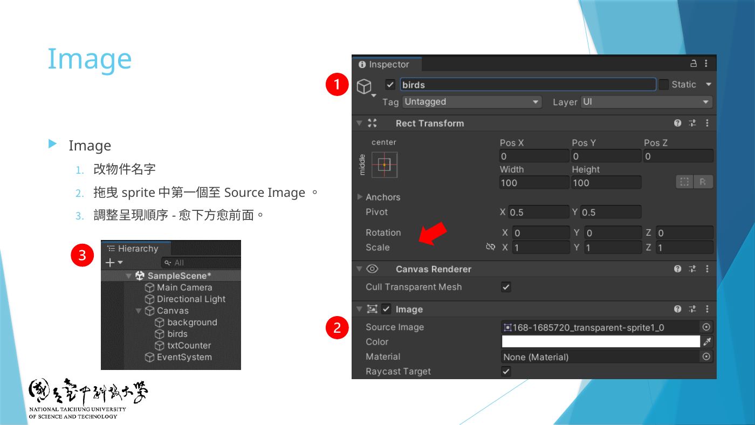Toggle Raw edit mode R button
Viewport: 755px width, 425px height.
pyautogui.click(x=703, y=182)
